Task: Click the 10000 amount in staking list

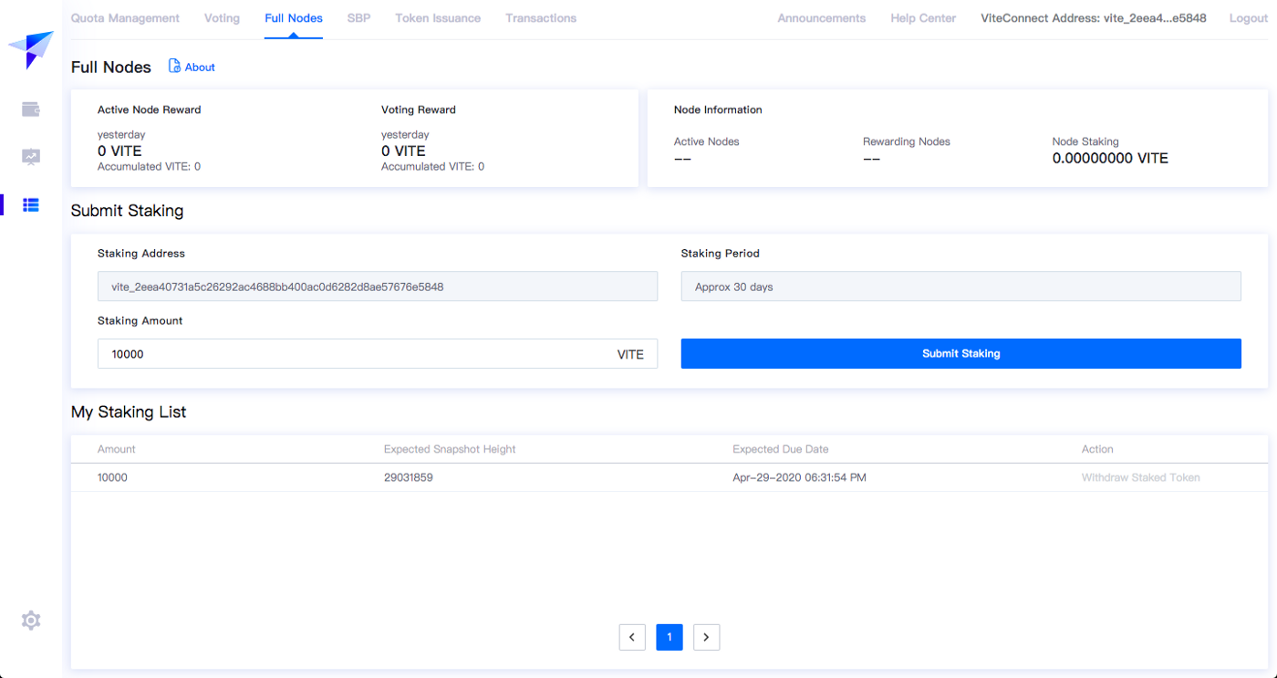Action: [112, 477]
